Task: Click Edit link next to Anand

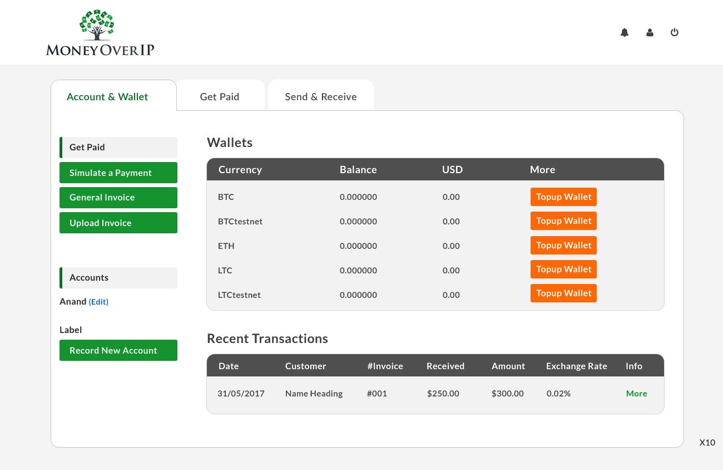Action: 98,302
